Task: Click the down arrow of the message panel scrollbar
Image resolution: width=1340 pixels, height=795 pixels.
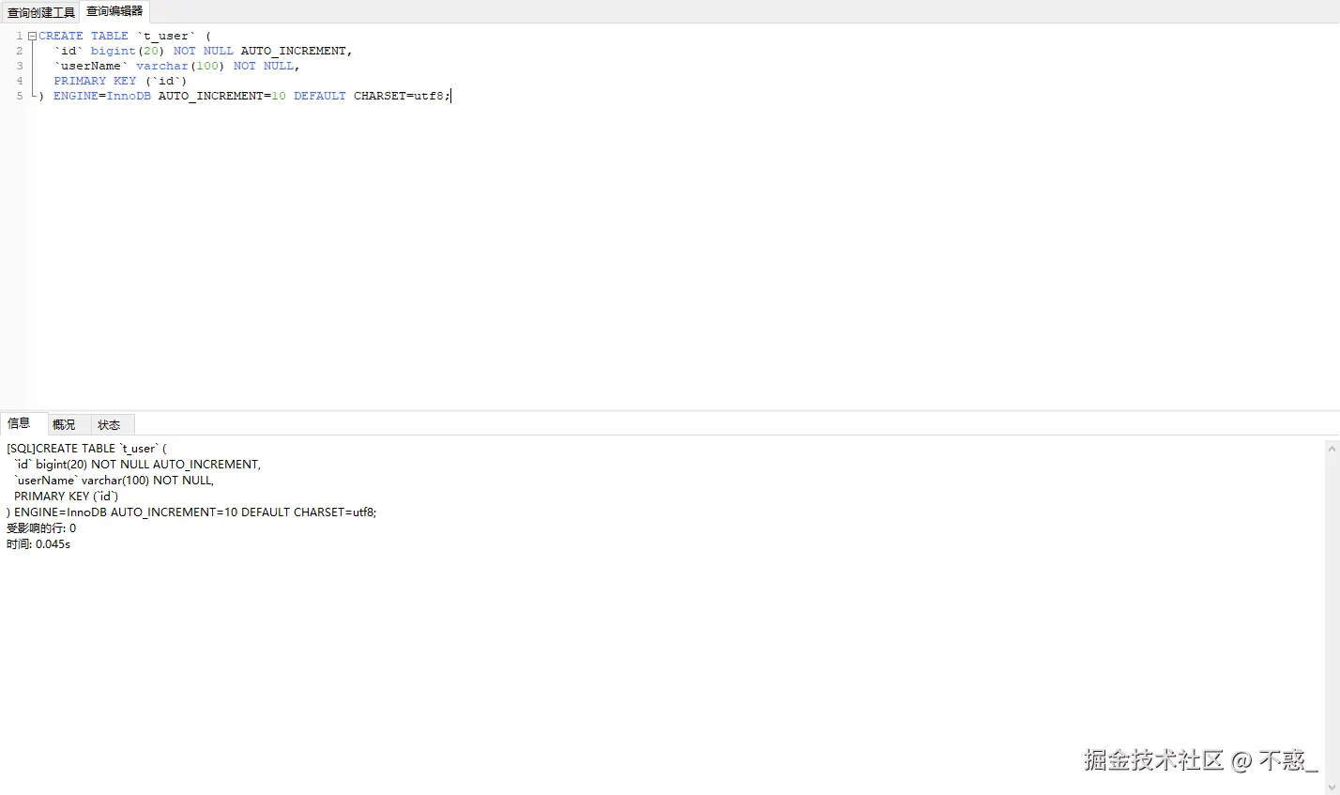Action: tap(1332, 787)
